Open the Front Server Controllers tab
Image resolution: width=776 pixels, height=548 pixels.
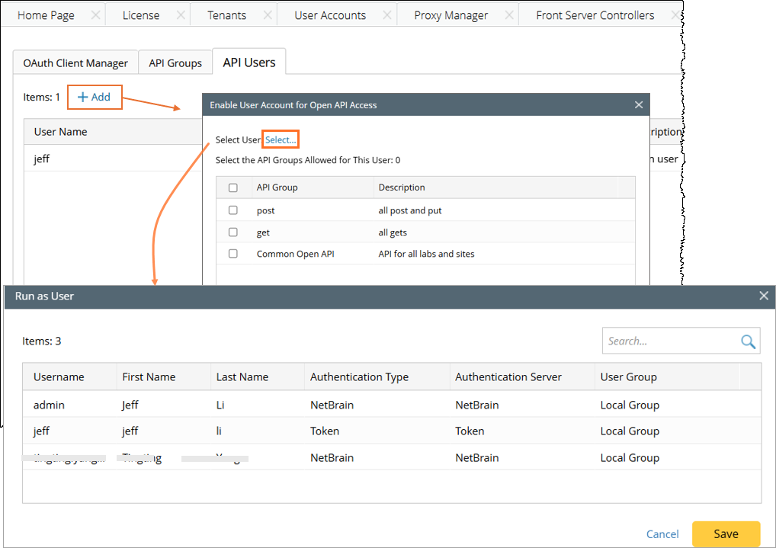[595, 15]
